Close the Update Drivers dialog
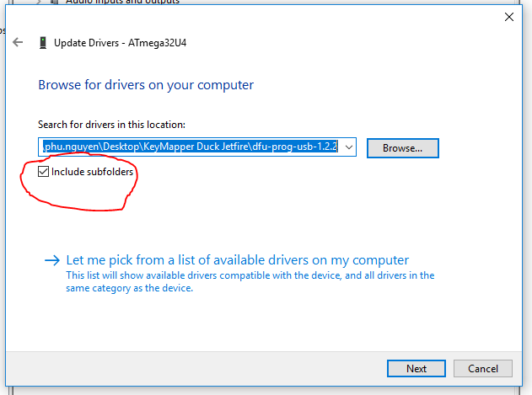The height and width of the screenshot is (395, 532). pyautogui.click(x=509, y=16)
